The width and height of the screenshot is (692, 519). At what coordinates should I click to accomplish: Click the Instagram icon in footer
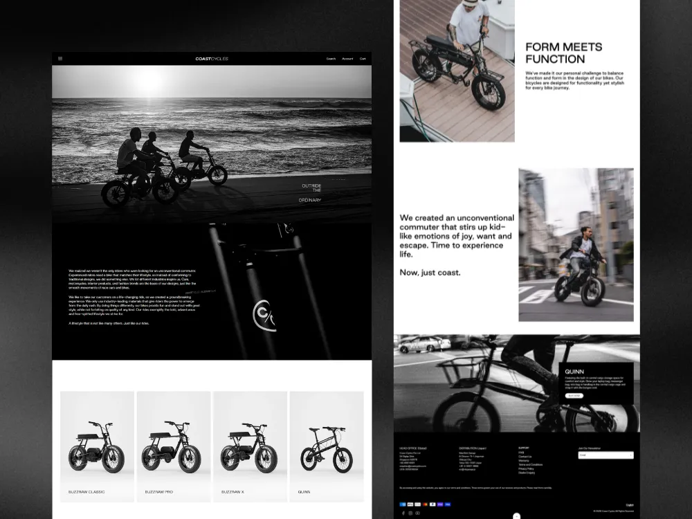410,513
